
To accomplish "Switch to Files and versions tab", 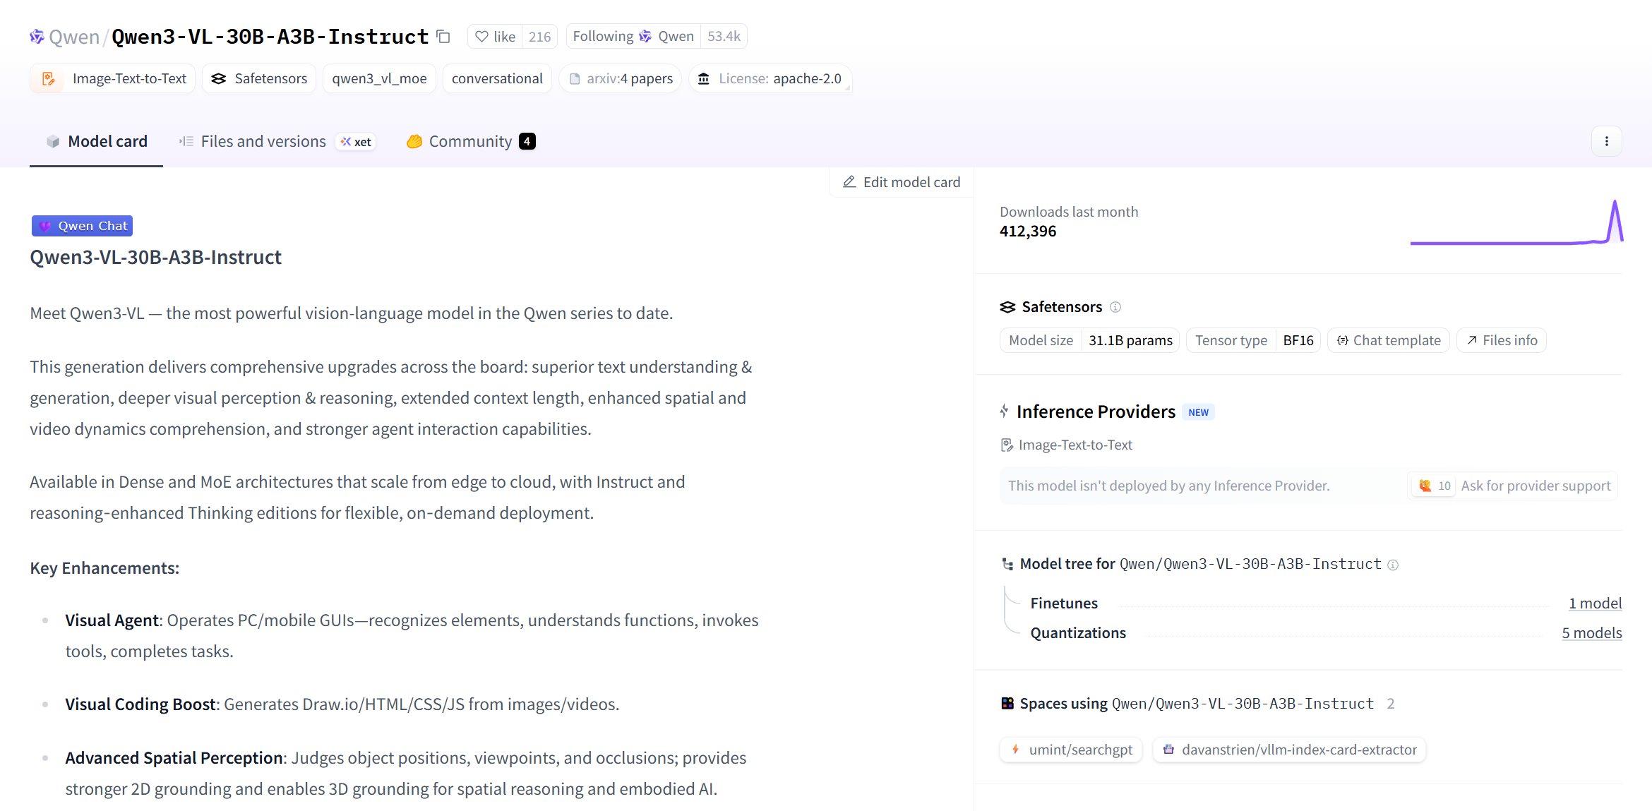I will [263, 141].
